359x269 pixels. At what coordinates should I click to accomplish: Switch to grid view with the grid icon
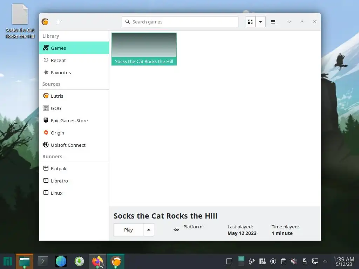pos(250,22)
